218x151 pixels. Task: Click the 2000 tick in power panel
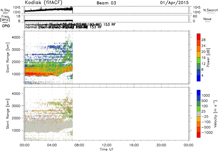16,62
